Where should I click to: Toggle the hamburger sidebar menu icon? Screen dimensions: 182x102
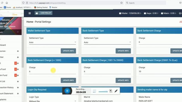click(x=30, y=13)
